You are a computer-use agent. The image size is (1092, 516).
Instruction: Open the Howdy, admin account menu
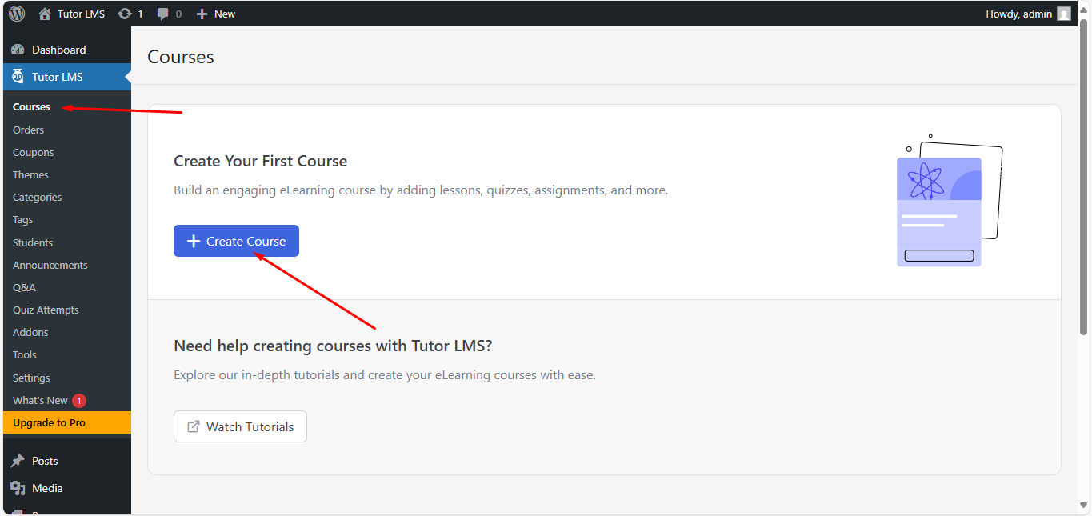coord(1019,14)
